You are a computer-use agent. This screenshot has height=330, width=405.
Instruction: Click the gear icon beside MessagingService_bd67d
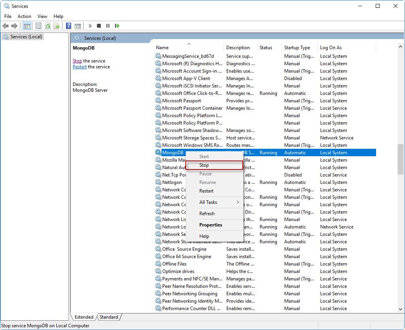[158, 56]
